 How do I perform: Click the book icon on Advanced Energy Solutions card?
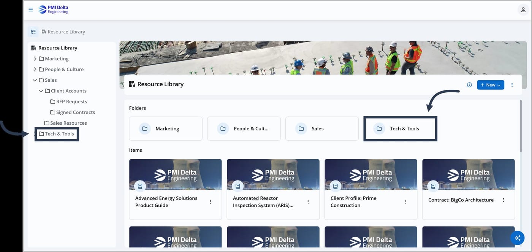[x=140, y=186]
